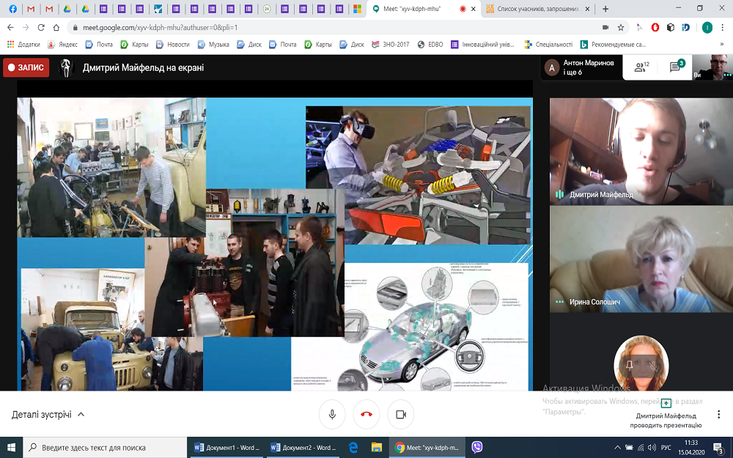Expand the Деталі зустрічі panel
This screenshot has width=733, height=458.
48,414
